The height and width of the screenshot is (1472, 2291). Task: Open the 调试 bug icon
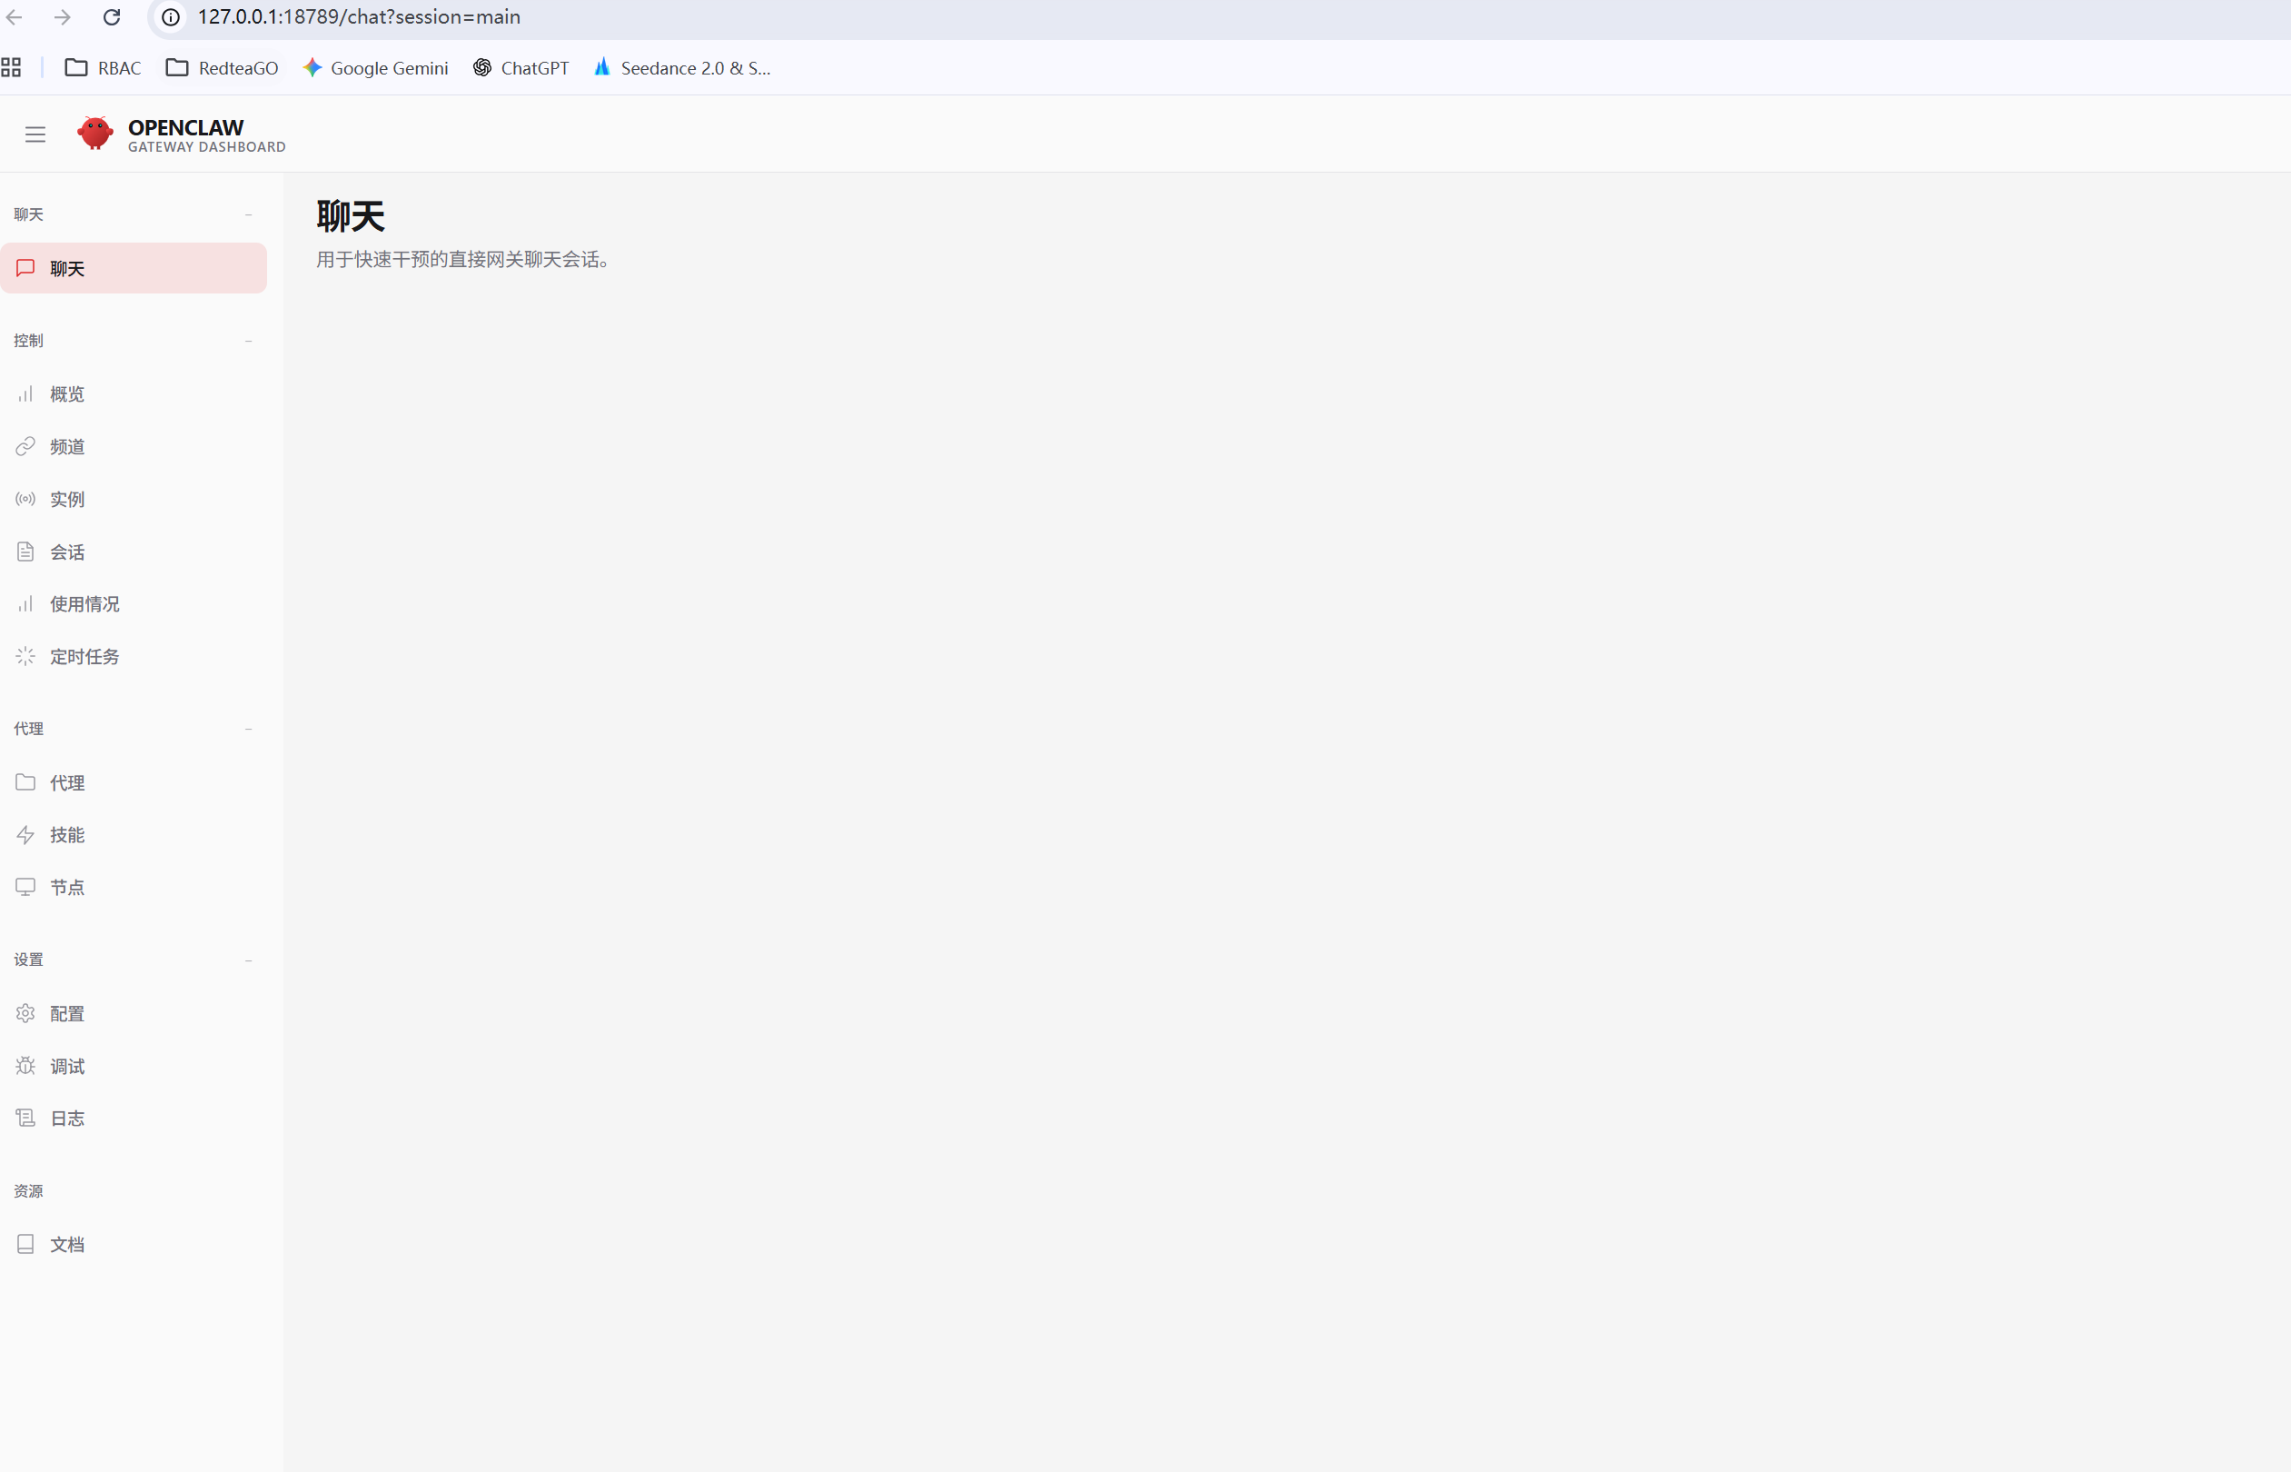(25, 1066)
